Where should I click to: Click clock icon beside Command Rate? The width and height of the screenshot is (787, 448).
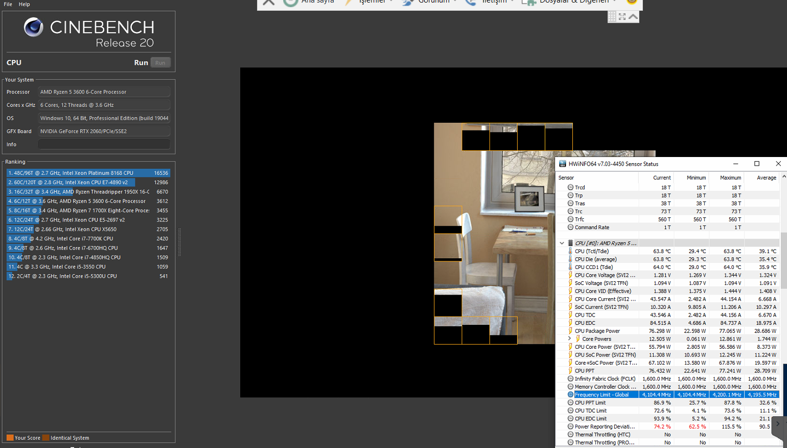[x=570, y=227]
